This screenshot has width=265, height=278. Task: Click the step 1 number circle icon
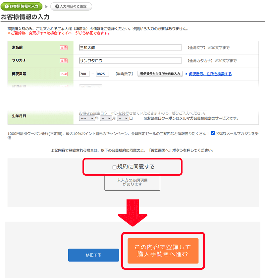6,6
